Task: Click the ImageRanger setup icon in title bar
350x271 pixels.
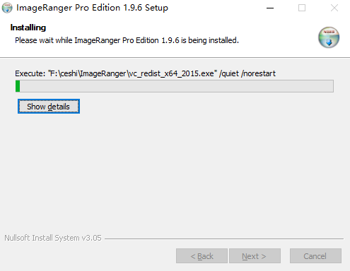Action: (7, 8)
